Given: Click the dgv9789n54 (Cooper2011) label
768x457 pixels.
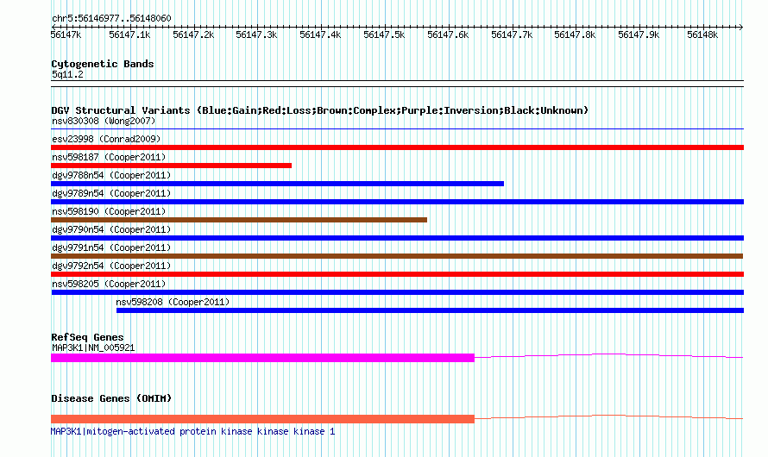Looking at the screenshot, I should [x=111, y=193].
